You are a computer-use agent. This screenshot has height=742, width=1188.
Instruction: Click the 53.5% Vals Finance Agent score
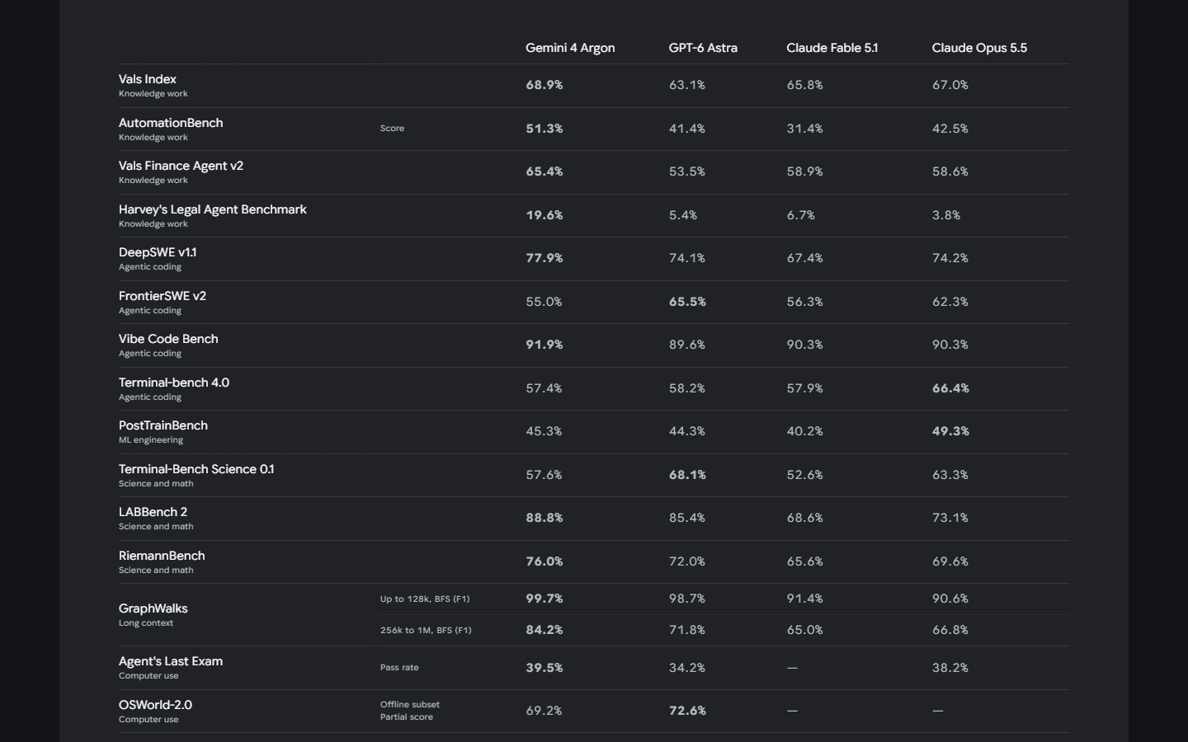pos(687,171)
